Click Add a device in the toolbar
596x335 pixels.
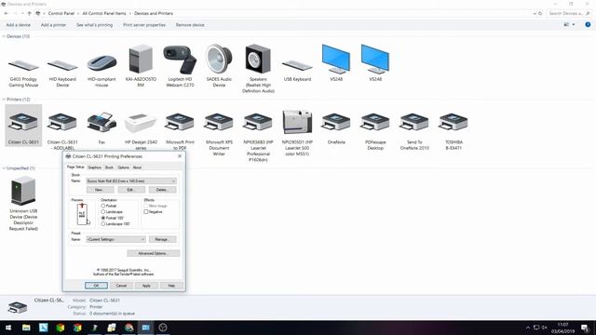(x=19, y=25)
